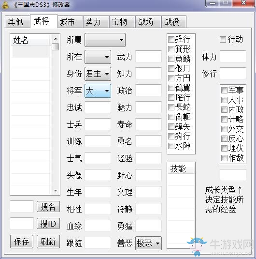Toggle the 行动 checkbox

223,40
